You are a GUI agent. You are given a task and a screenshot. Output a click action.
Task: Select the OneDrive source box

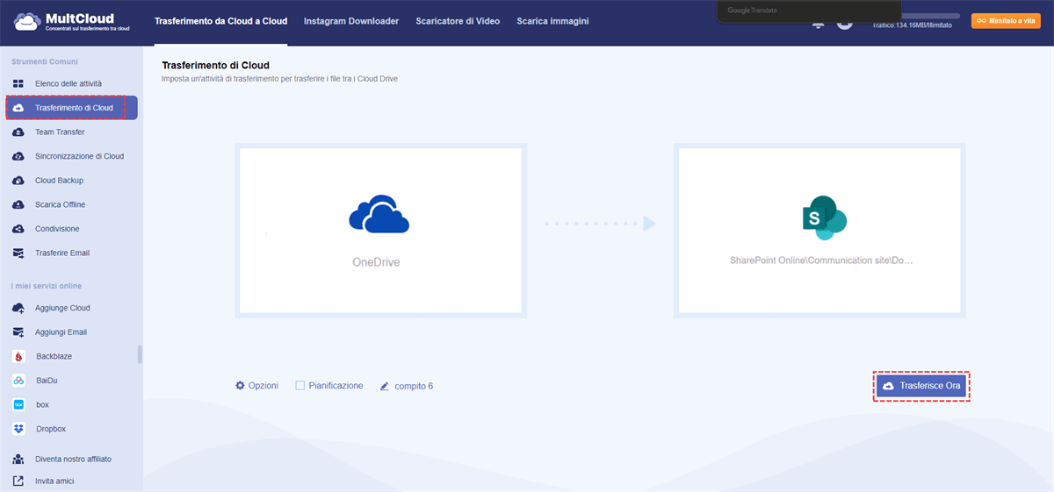point(381,230)
